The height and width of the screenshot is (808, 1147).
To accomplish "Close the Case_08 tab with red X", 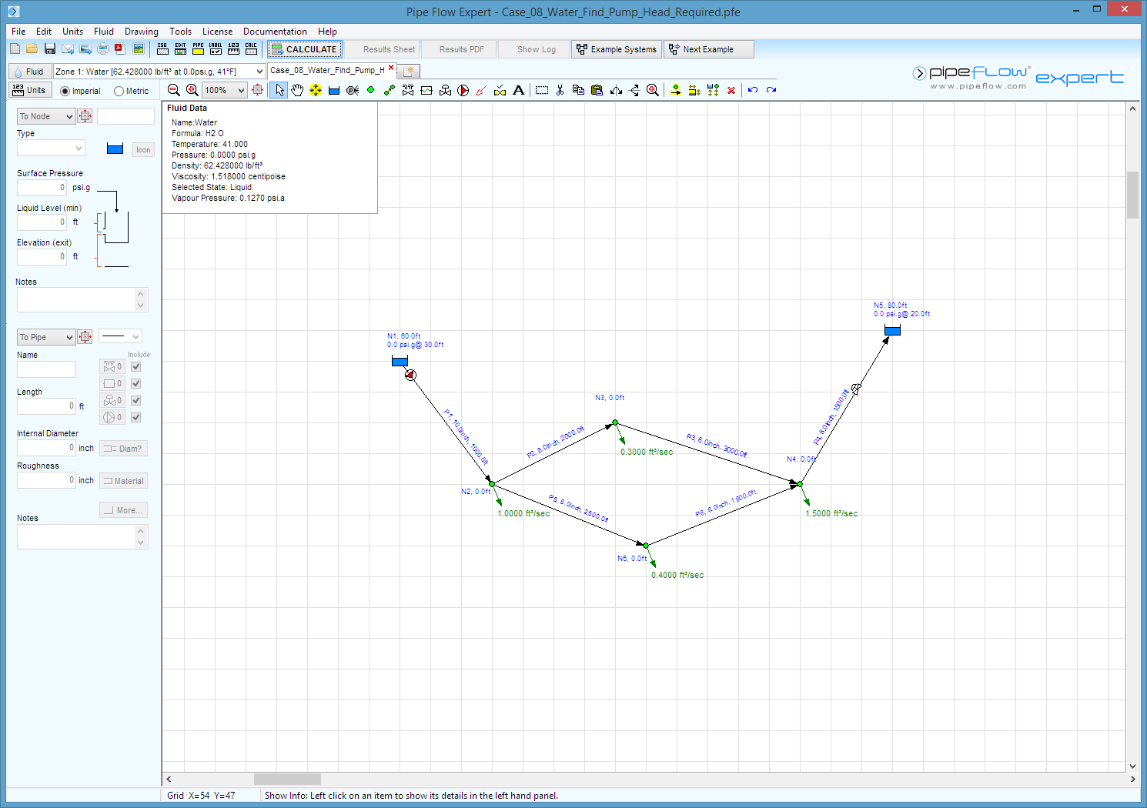I will pyautogui.click(x=391, y=68).
